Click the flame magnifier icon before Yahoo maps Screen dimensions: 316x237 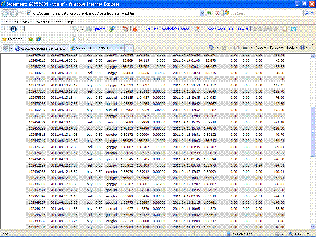[197, 29]
